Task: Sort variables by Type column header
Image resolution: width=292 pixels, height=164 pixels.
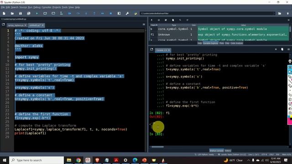Action: 174,25
